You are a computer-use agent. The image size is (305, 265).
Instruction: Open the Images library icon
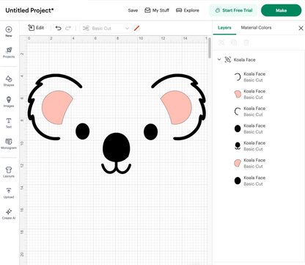click(9, 102)
